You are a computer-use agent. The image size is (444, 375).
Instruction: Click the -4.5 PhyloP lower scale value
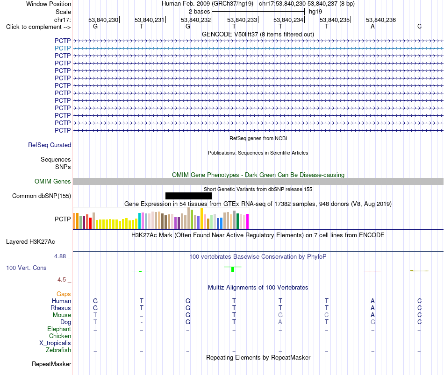61,280
